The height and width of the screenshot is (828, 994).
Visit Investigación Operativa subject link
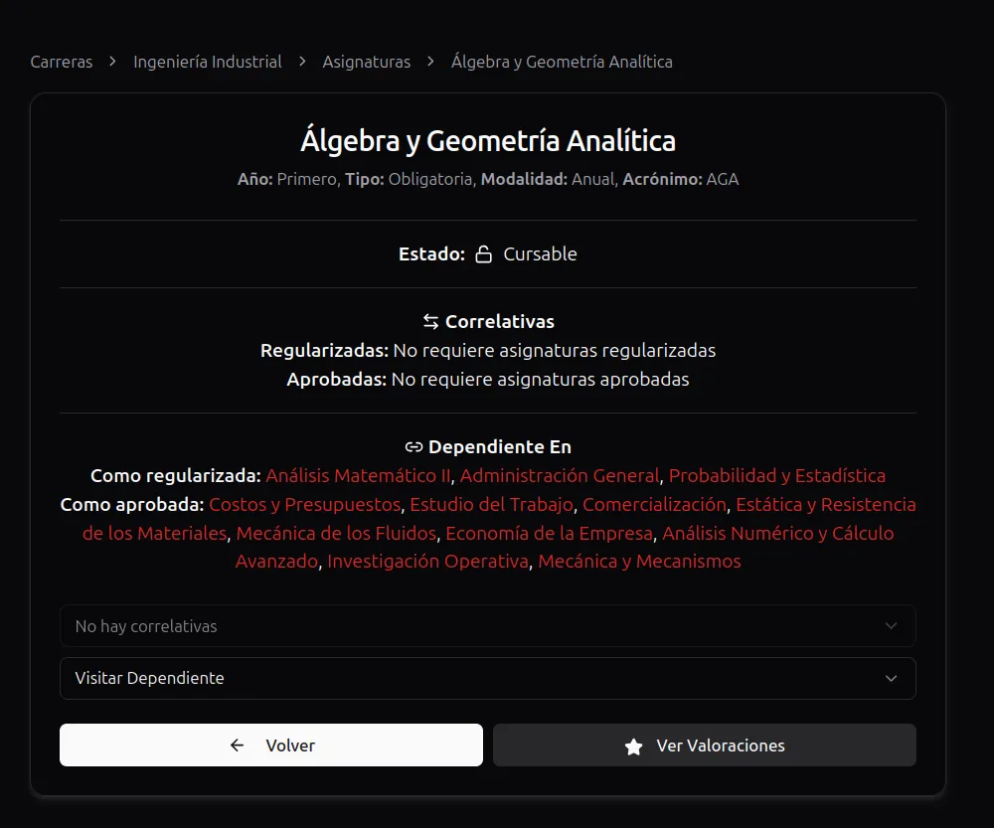point(427,561)
